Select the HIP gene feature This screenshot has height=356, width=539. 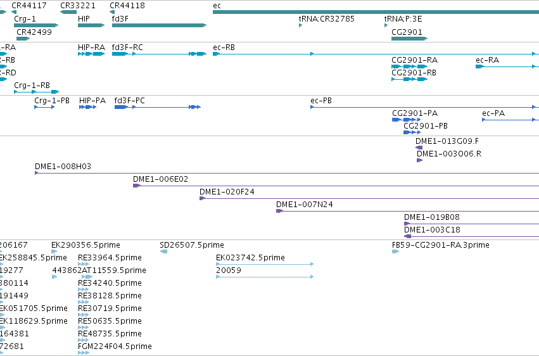click(91, 25)
